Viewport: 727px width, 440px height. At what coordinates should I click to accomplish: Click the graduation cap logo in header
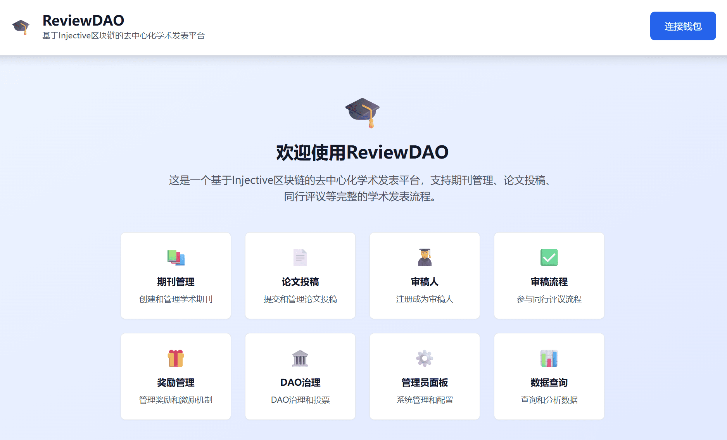coord(21,27)
